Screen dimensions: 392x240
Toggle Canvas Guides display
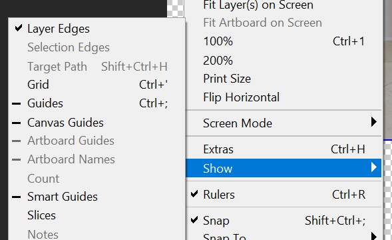point(97,123)
